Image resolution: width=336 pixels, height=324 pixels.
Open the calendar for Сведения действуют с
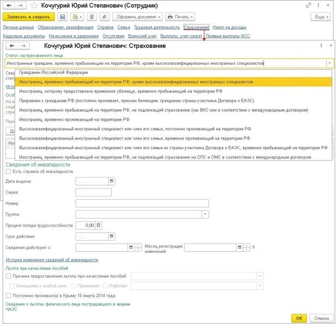coord(131,247)
